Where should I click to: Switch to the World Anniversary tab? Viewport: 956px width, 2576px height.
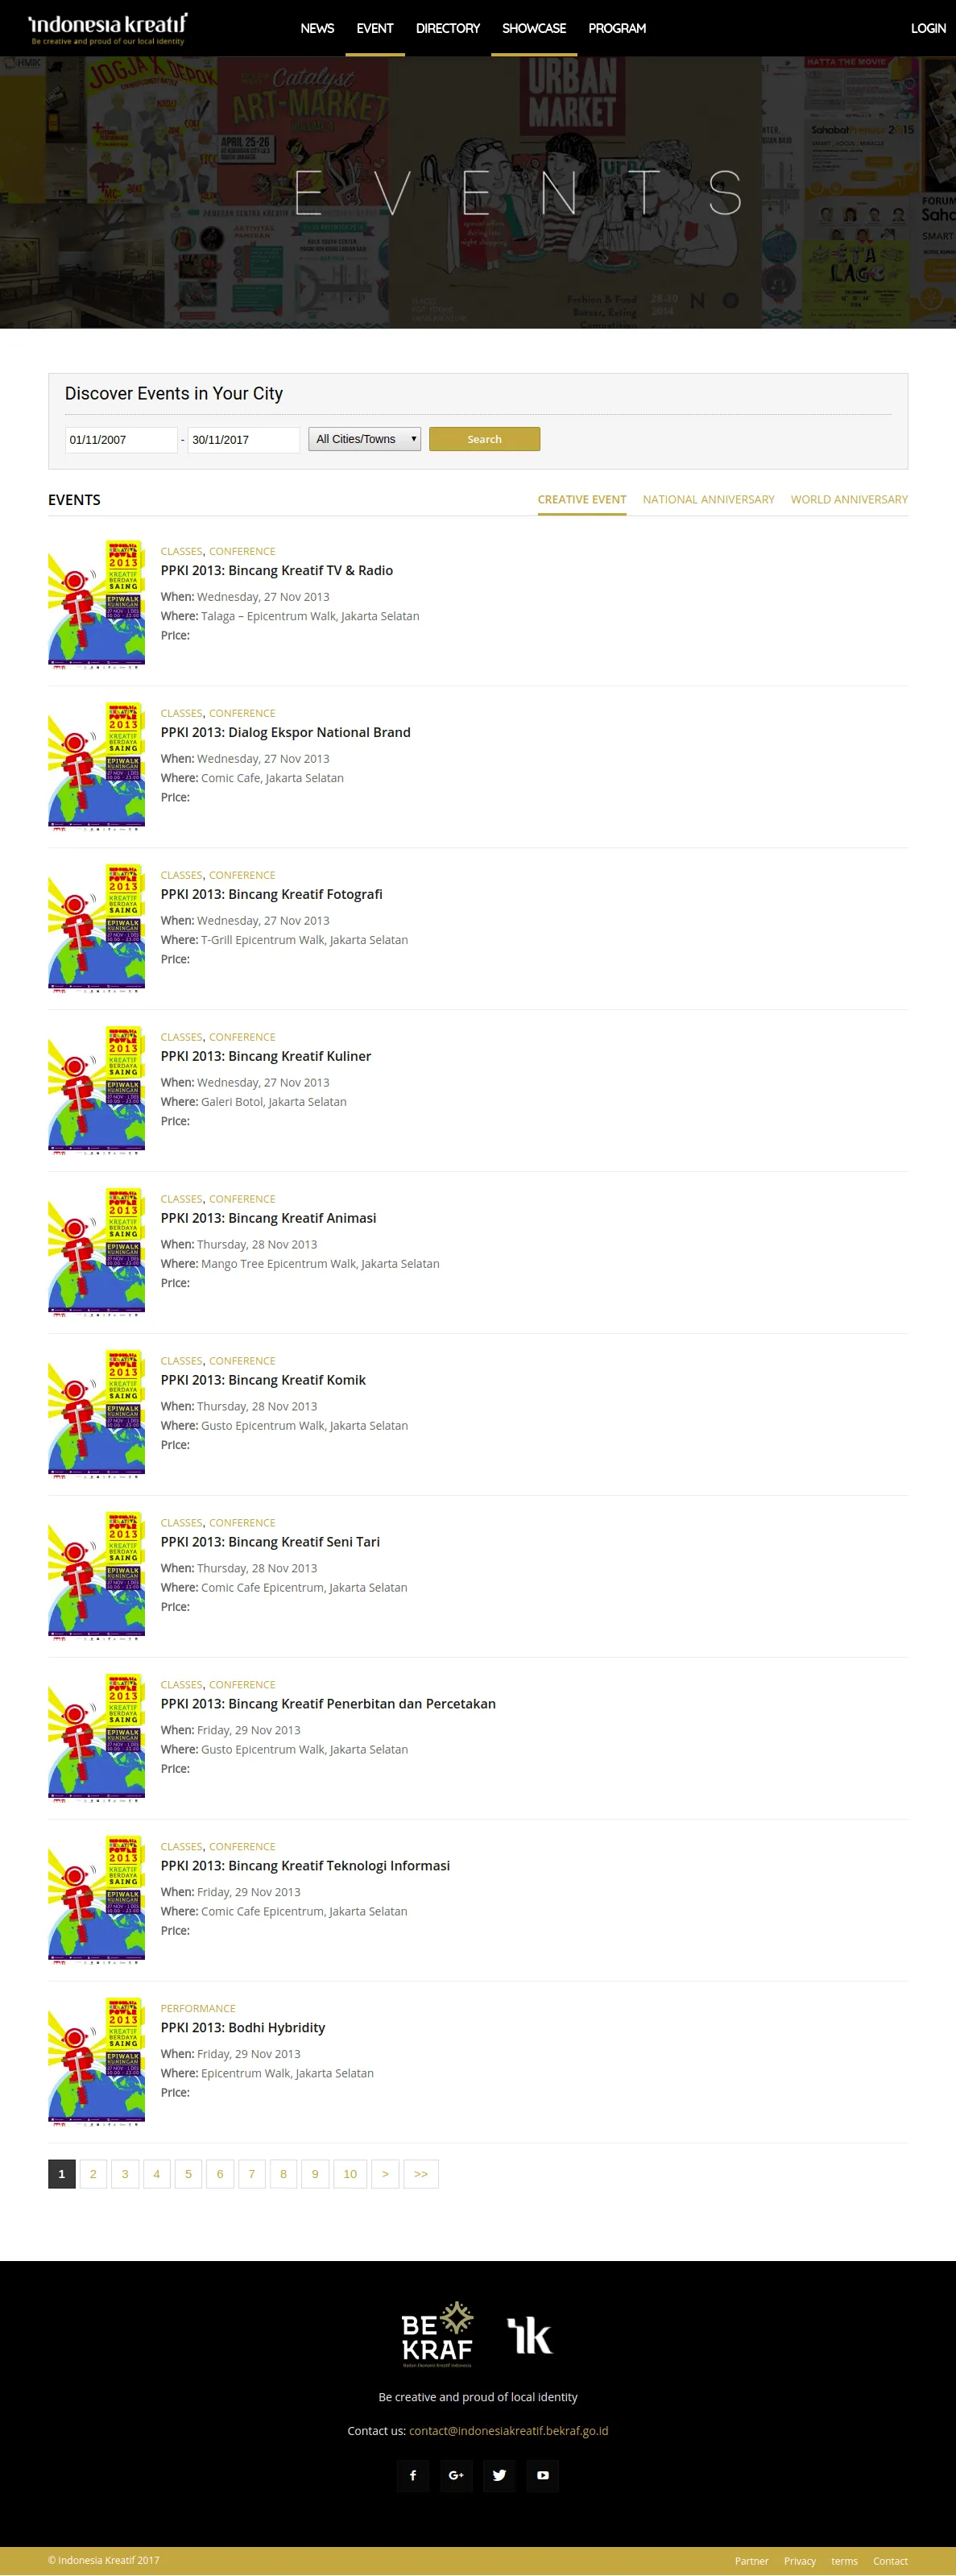coord(849,499)
